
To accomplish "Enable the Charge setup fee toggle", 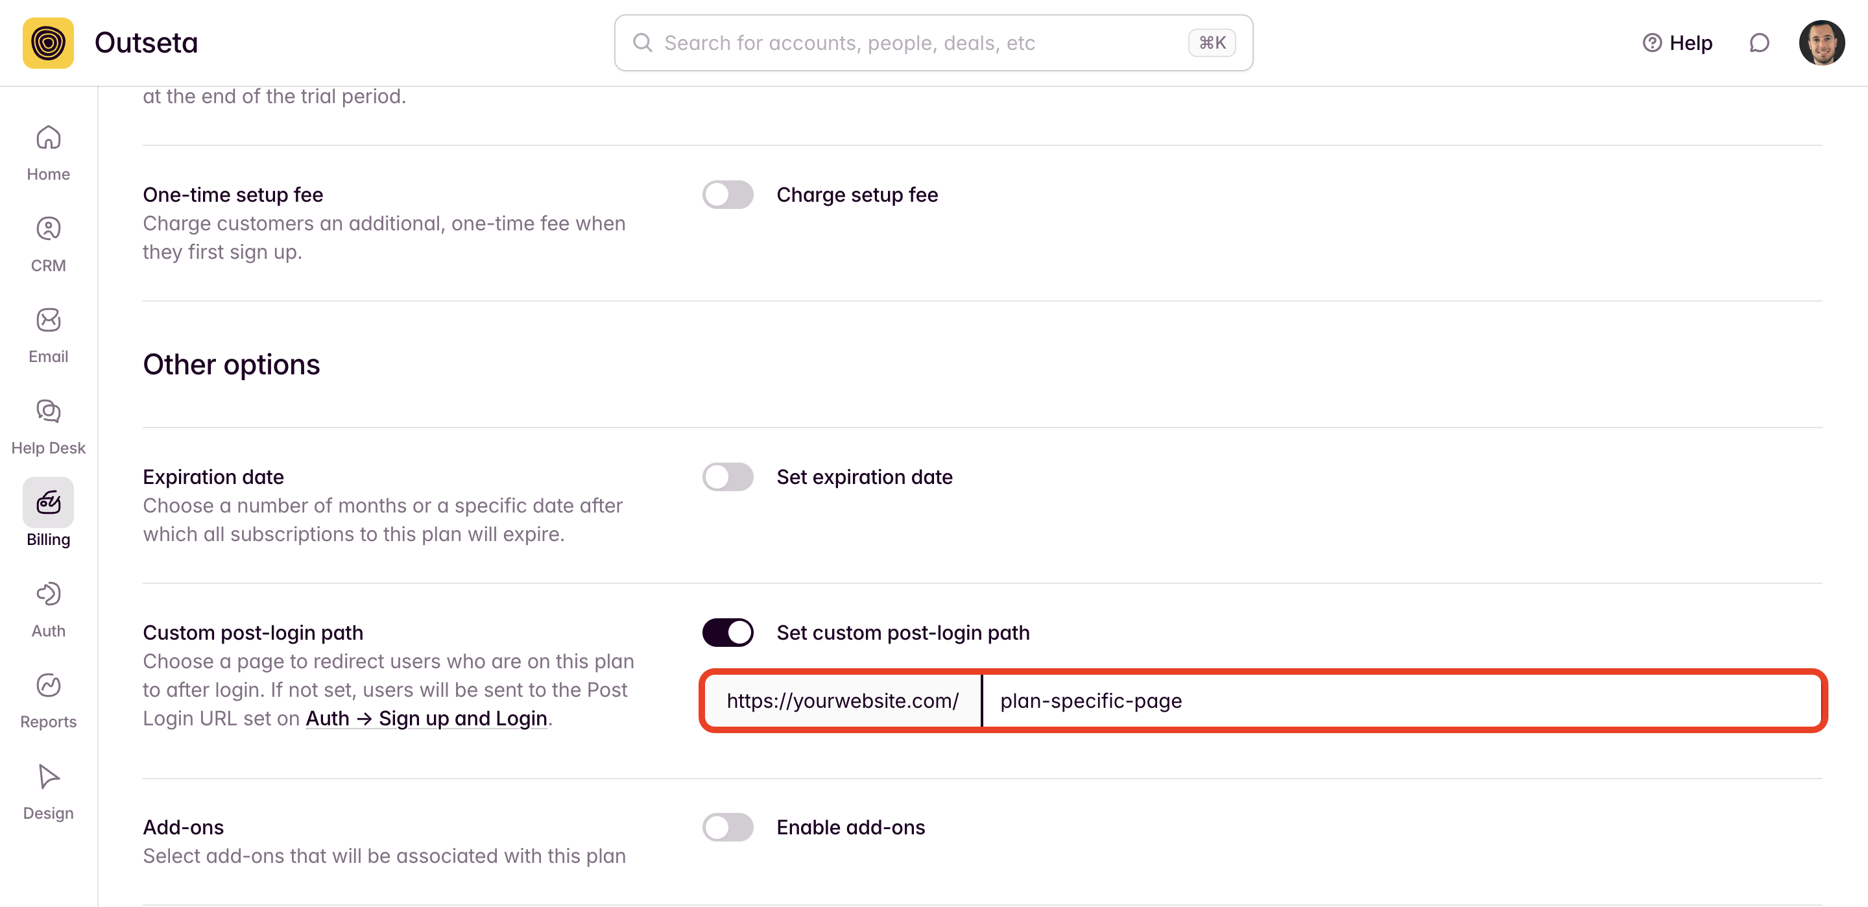I will (x=727, y=195).
